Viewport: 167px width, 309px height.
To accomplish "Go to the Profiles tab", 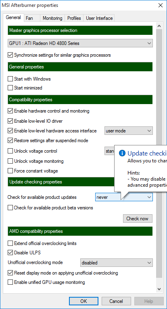I will coord(74,18).
